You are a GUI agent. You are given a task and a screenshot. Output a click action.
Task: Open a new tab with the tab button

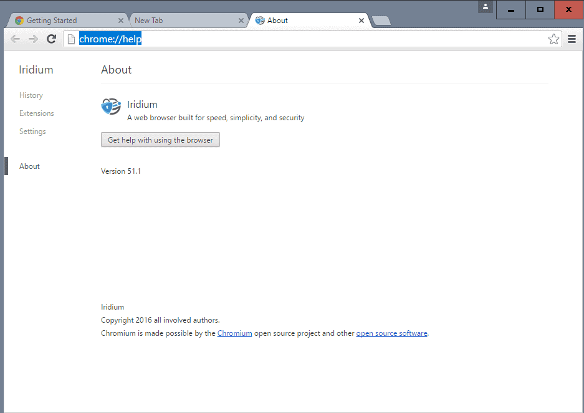point(381,21)
